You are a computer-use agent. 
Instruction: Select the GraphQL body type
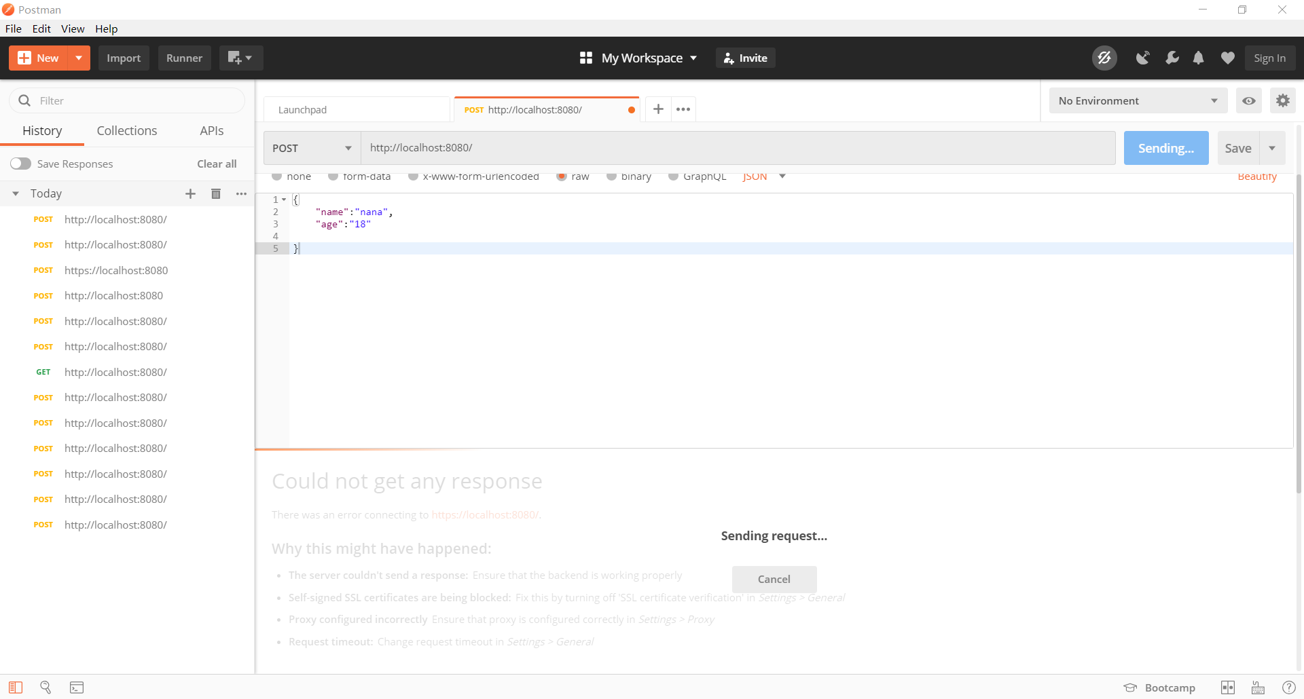[673, 176]
